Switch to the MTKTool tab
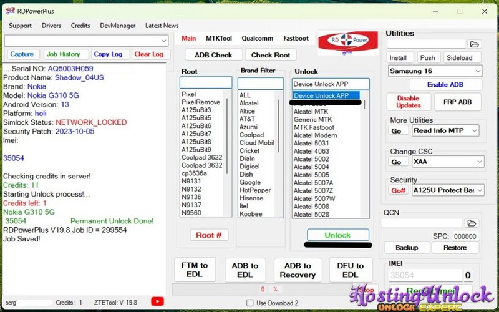The image size is (499, 312). [219, 38]
